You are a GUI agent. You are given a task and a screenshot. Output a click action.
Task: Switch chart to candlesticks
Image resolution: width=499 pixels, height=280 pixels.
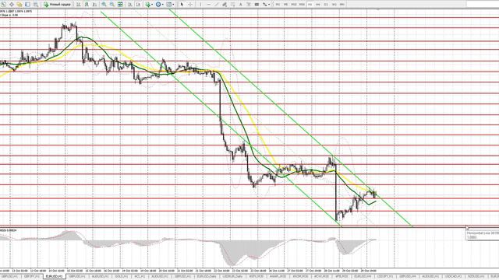[x=87, y=5]
